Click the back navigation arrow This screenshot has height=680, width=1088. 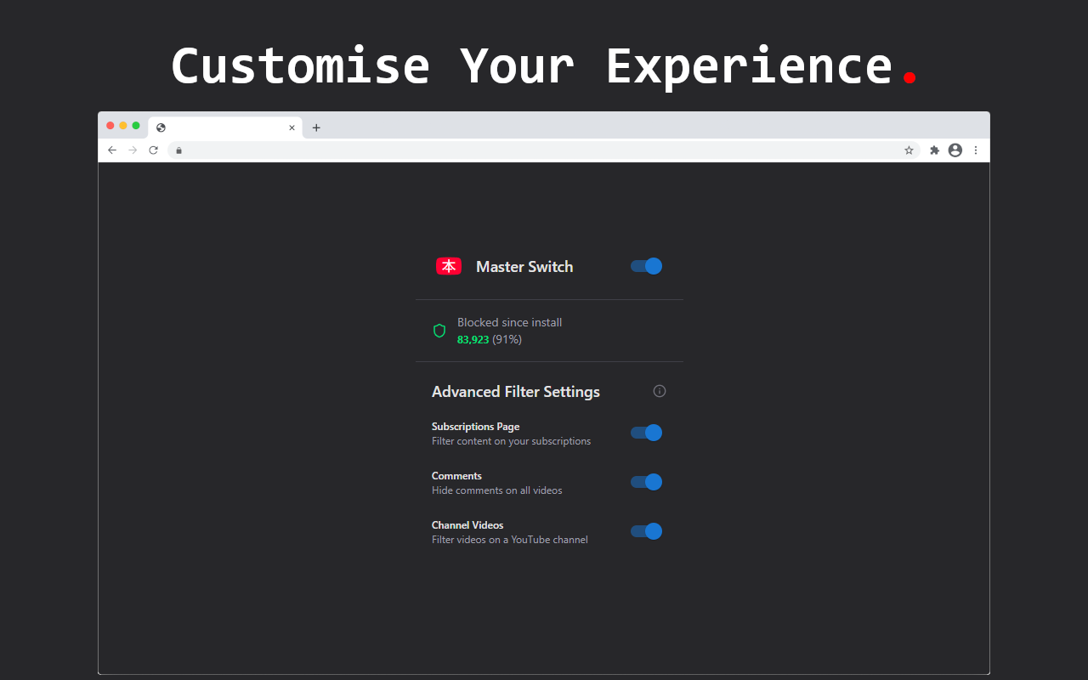(112, 150)
